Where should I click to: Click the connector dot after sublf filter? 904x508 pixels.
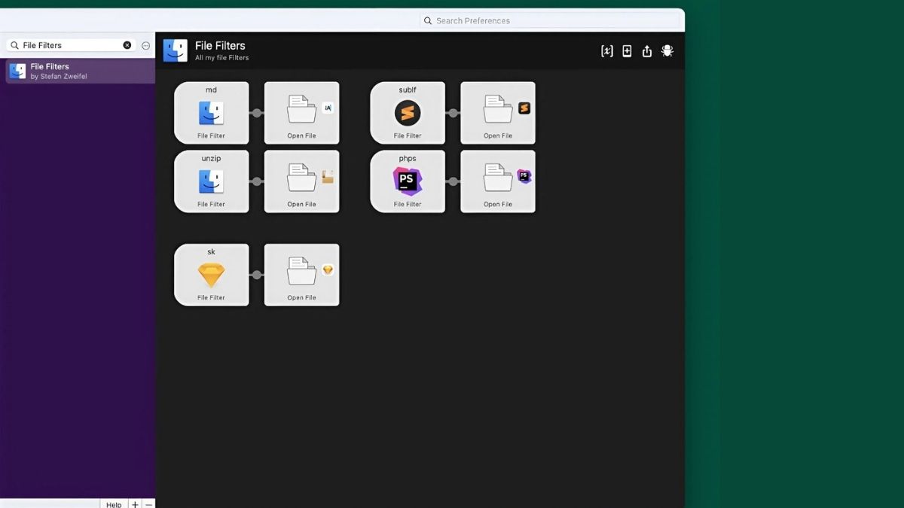[453, 113]
